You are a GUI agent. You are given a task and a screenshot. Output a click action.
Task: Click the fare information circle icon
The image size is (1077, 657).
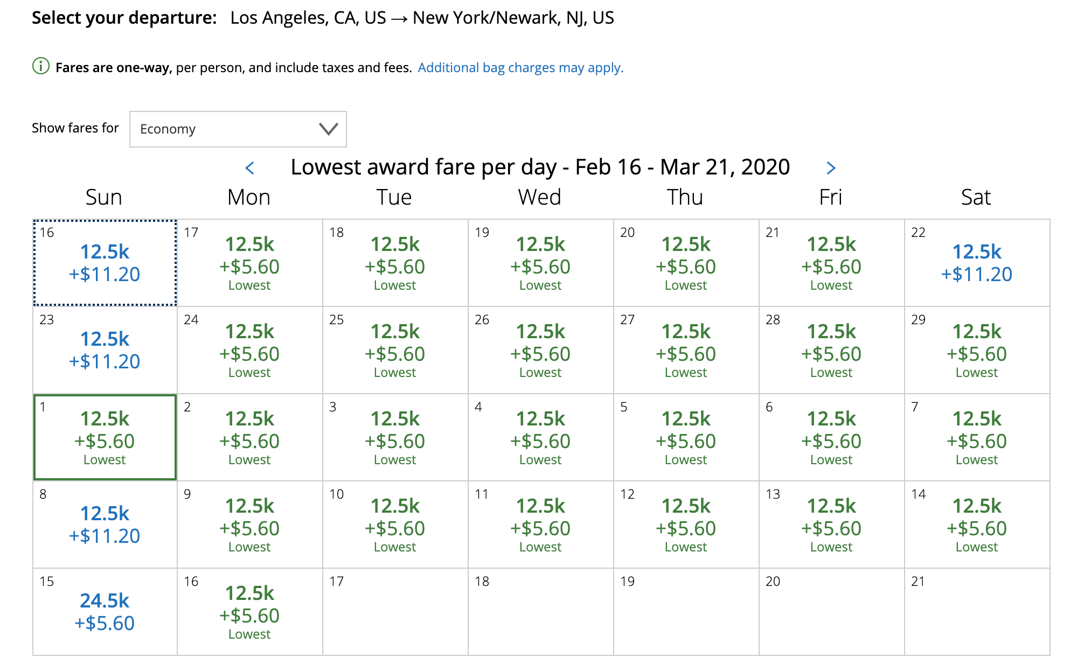coord(40,67)
